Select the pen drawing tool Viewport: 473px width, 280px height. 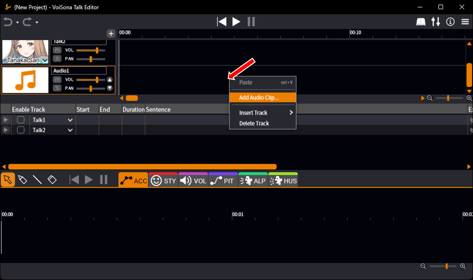(x=23, y=180)
